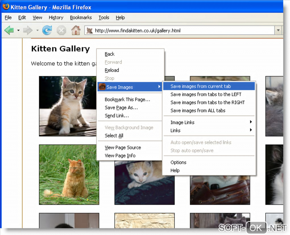Open the orange kitten in grass thumbnail
Image resolution: width=290 pixels, height=235 pixels.
point(69,174)
